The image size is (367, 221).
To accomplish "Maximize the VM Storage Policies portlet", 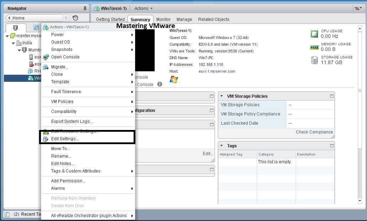I will pos(331,96).
